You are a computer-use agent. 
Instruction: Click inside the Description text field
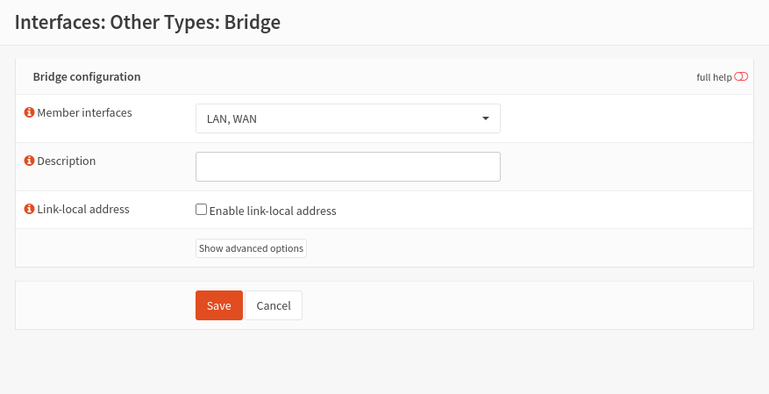pyautogui.click(x=347, y=167)
